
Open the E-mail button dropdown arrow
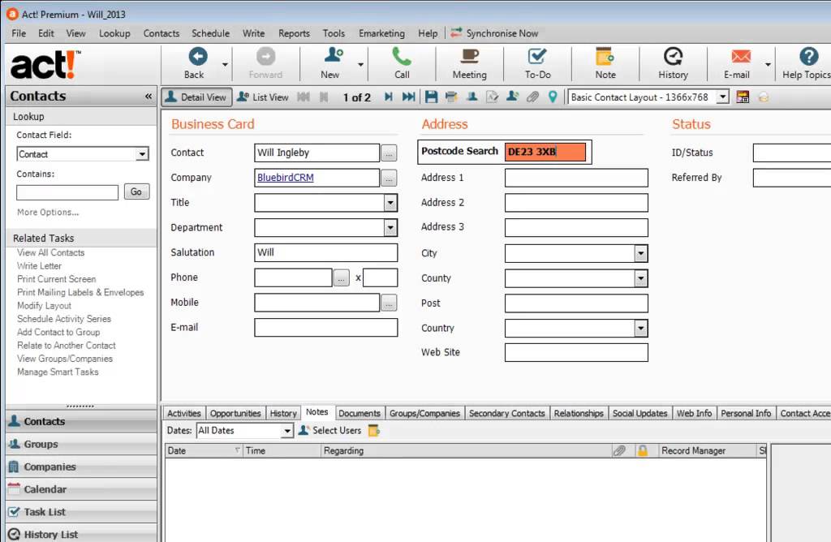point(768,64)
